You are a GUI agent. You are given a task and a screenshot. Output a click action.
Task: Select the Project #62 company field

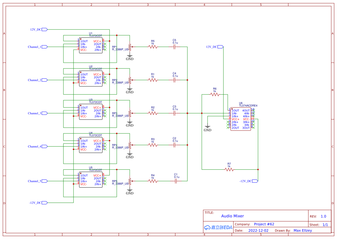264,224
